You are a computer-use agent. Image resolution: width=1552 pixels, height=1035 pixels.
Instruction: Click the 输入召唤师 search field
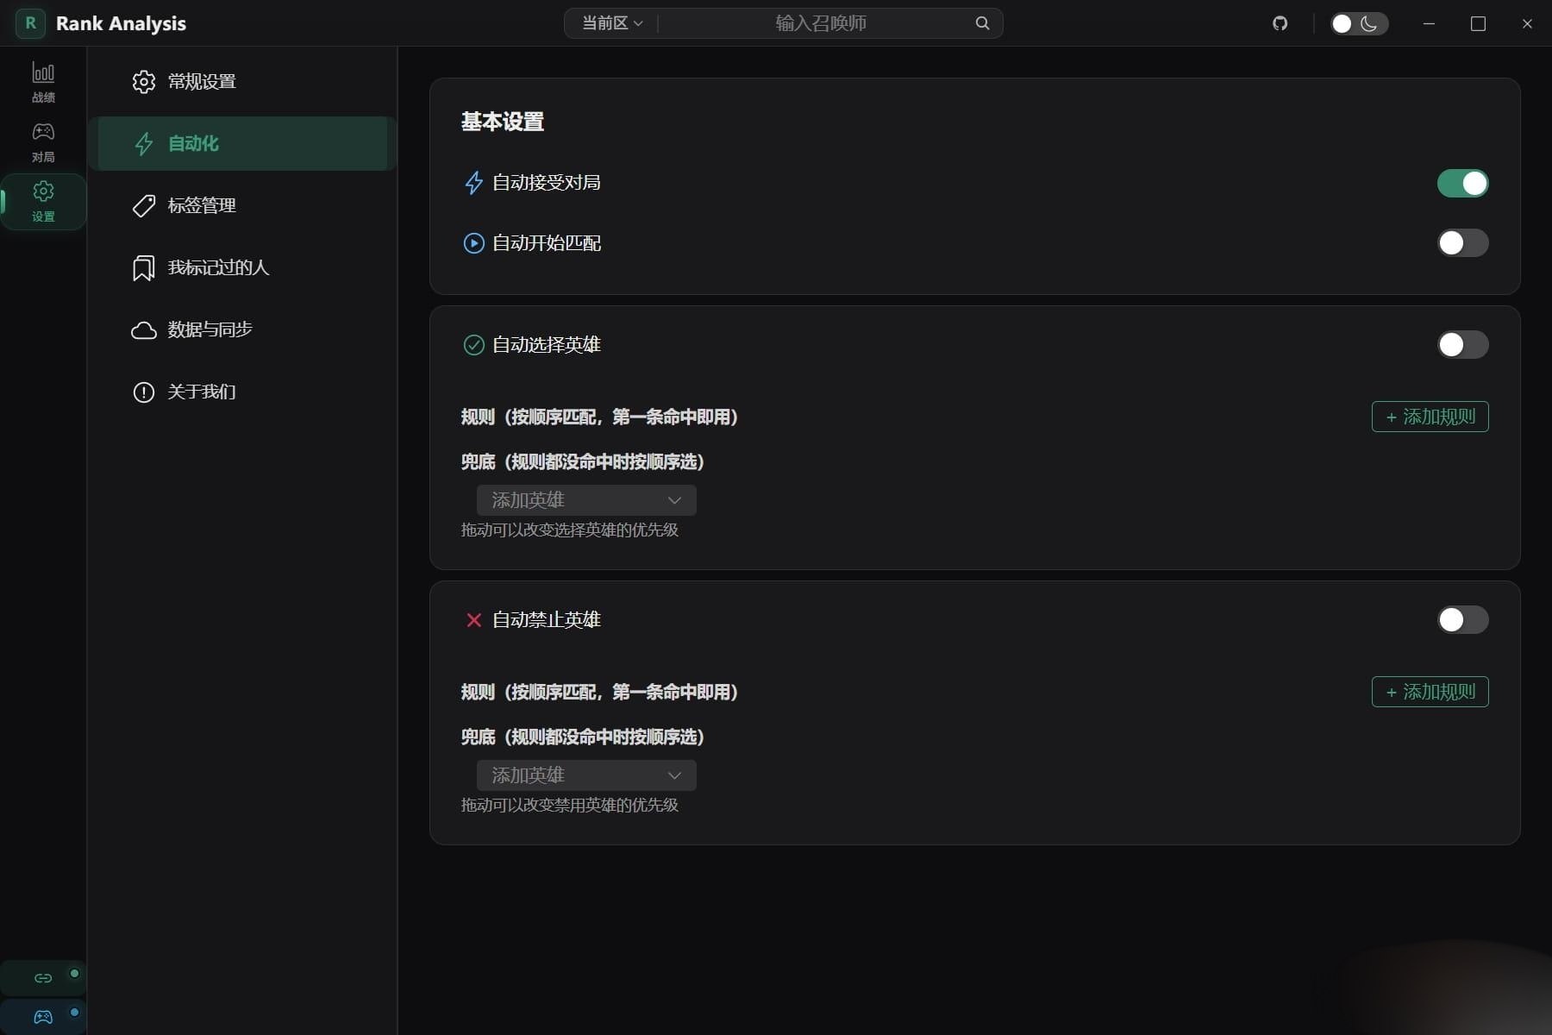[x=820, y=23]
